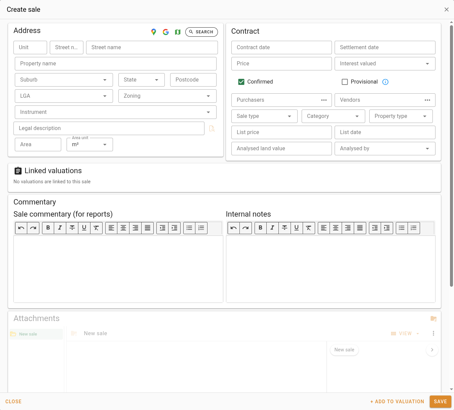Align left in Sale commentary editor

click(x=111, y=228)
